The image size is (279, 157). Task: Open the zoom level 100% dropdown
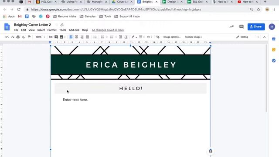click(41, 37)
